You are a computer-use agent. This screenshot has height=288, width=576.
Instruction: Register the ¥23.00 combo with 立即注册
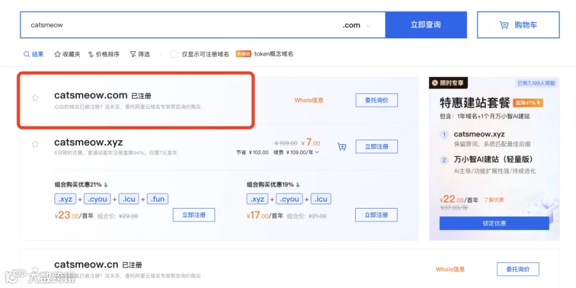coord(194,215)
